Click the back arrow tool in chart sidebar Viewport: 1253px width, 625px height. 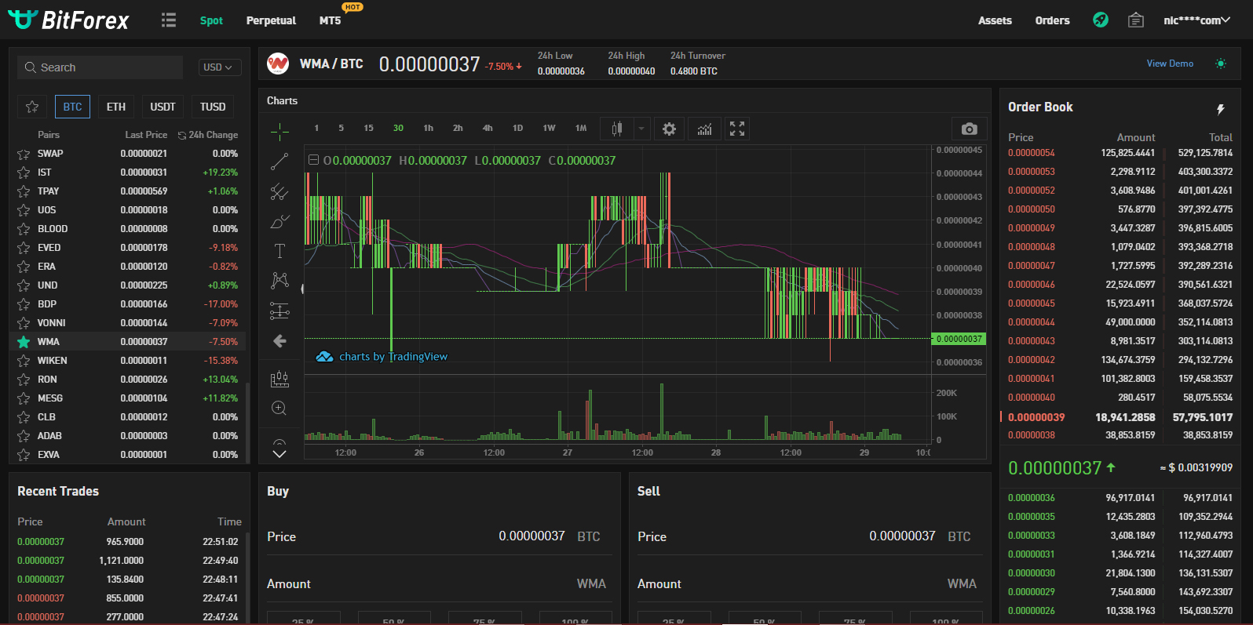279,341
